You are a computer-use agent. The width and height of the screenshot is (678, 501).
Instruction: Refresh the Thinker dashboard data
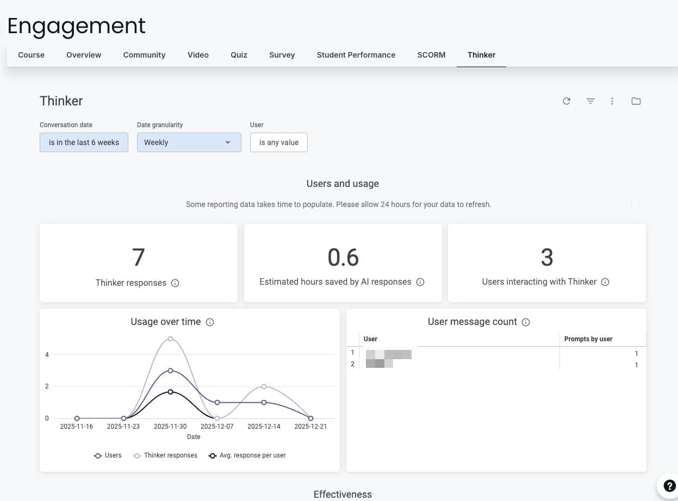pyautogui.click(x=567, y=101)
